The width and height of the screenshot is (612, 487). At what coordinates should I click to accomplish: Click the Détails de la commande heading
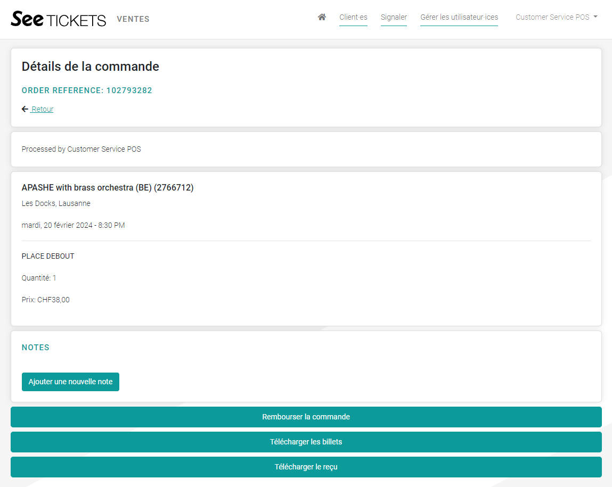[x=90, y=67]
